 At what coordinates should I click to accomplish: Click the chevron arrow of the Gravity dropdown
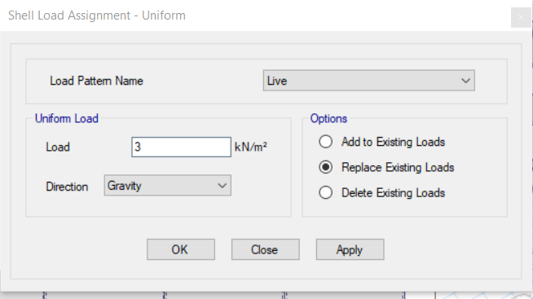click(222, 186)
